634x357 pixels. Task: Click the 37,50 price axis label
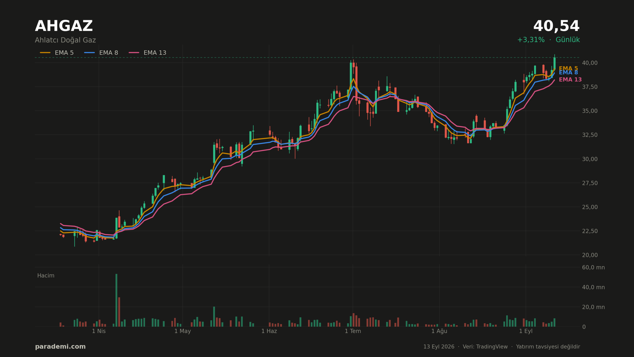point(590,87)
